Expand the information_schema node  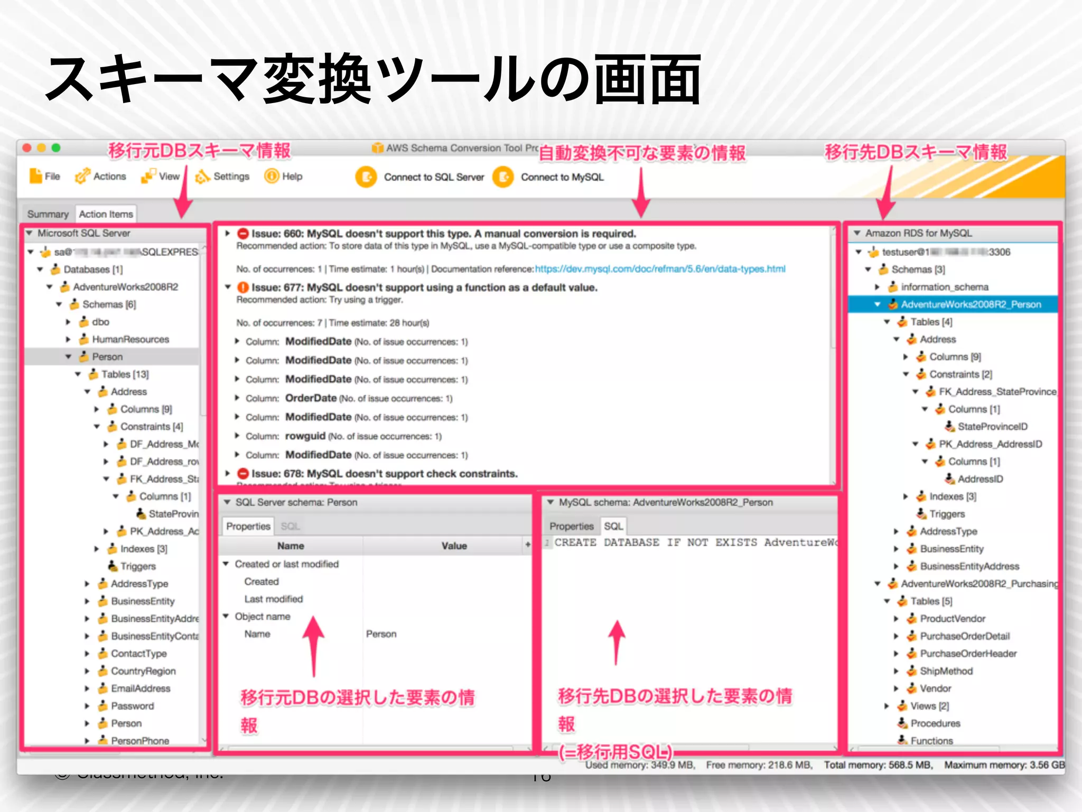point(877,287)
